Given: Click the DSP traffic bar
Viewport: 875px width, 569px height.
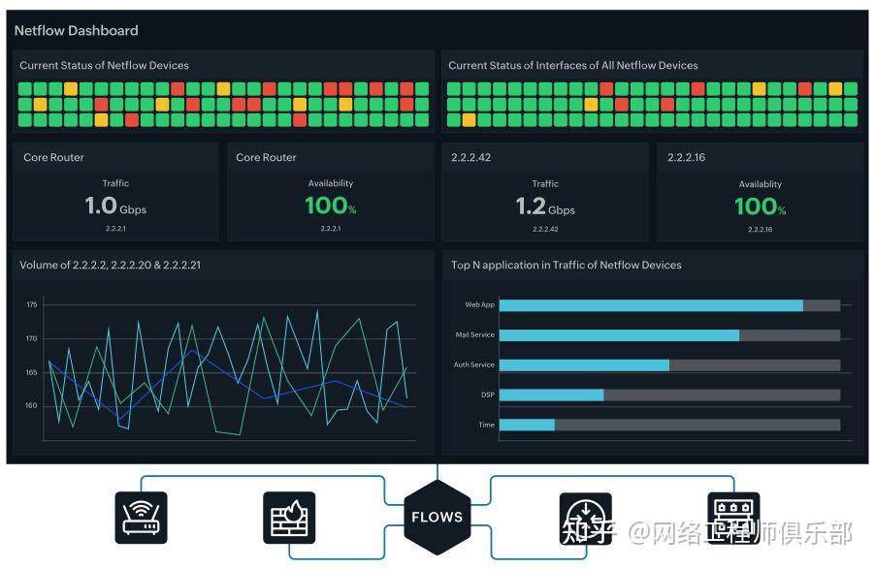Looking at the screenshot, I should point(669,395).
